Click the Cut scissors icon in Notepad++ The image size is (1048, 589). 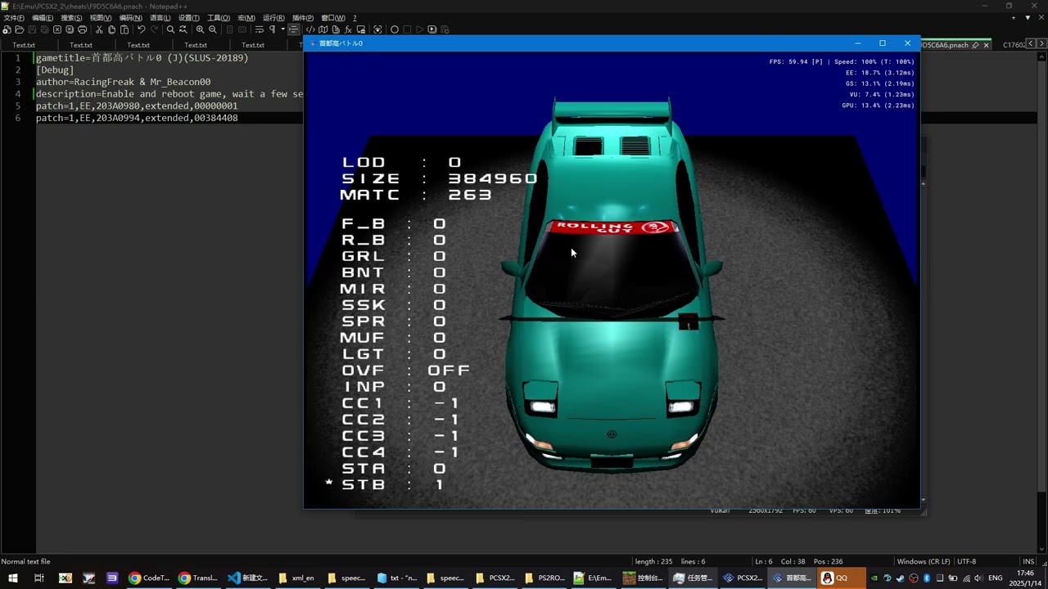100,29
